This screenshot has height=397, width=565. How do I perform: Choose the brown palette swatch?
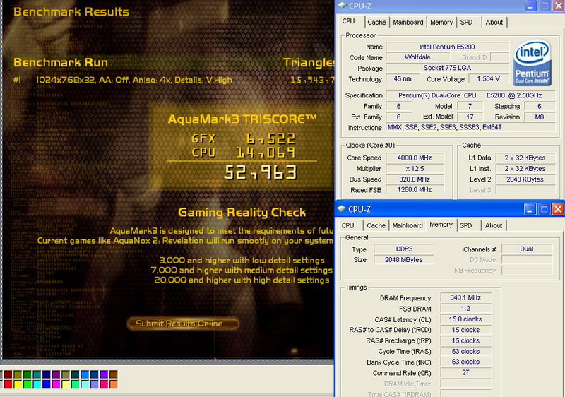click(114, 374)
